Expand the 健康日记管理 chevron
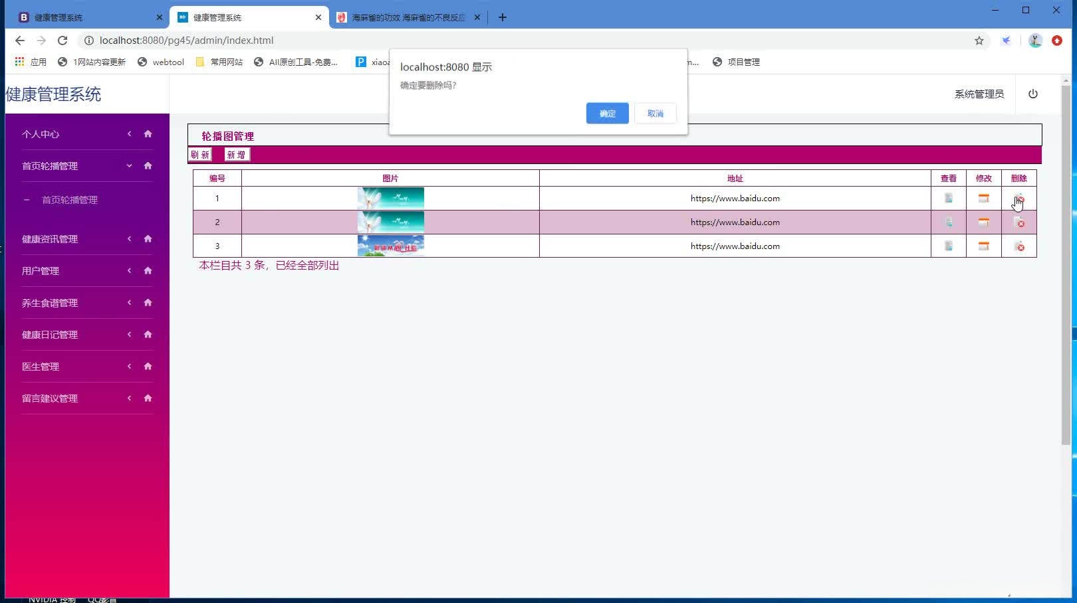The width and height of the screenshot is (1077, 603). tap(129, 334)
